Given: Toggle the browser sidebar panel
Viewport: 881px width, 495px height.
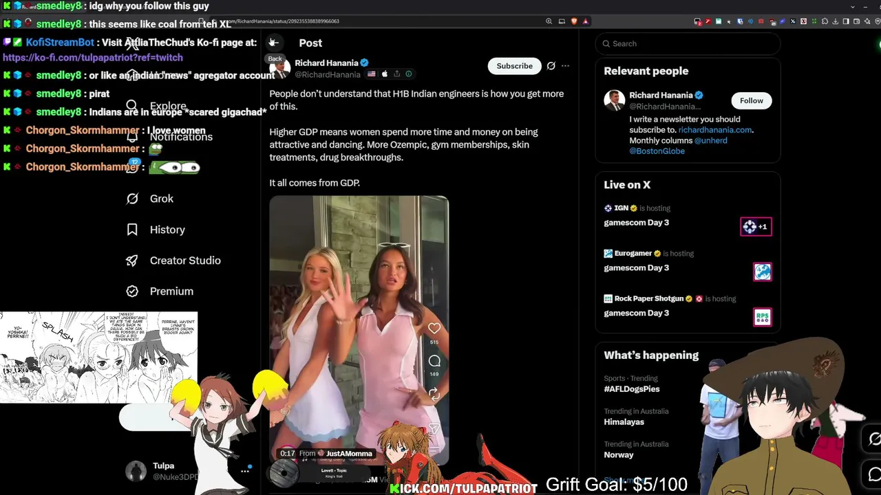Looking at the screenshot, I should (x=846, y=21).
